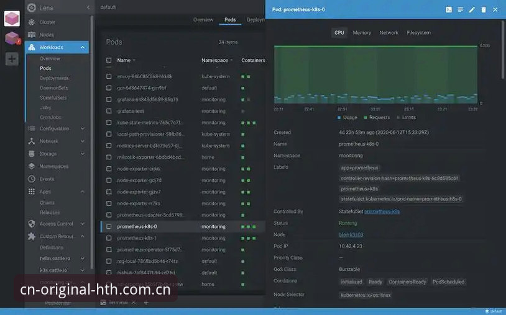This screenshot has width=506, height=315.
Task: Check the grafana-test pod checkbox
Action: [109, 111]
